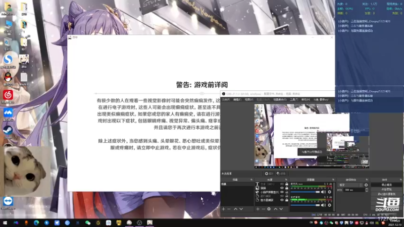Open Windows Start menu
The width and height of the screenshot is (404, 227).
pos(5,222)
